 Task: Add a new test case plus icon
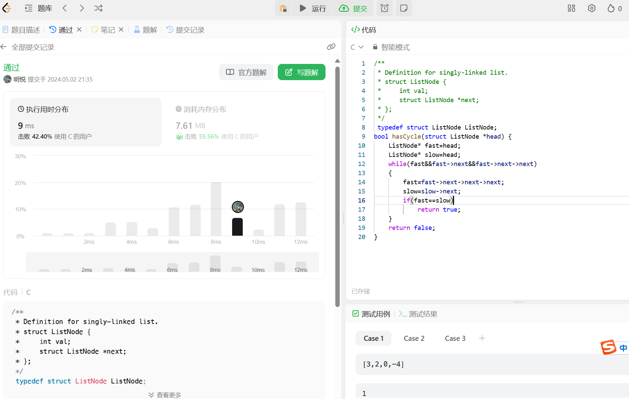pyautogui.click(x=482, y=338)
